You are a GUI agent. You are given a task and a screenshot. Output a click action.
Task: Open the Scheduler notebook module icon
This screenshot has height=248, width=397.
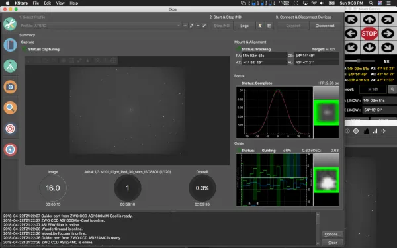(10, 45)
